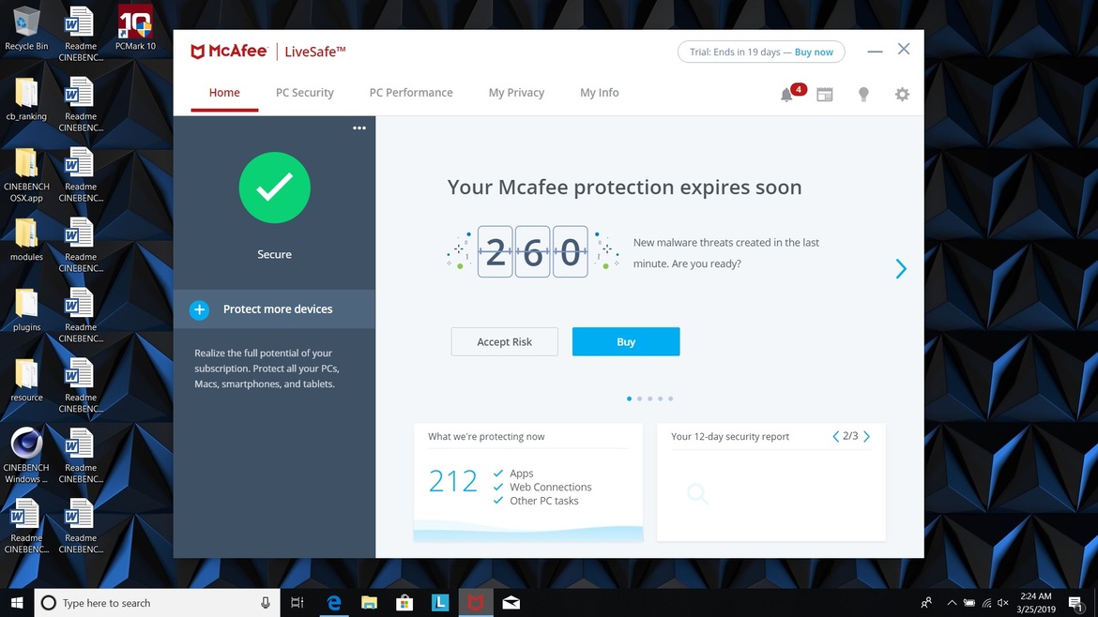Image resolution: width=1098 pixels, height=617 pixels.
Task: Select the modules folder on desktop
Action: (26, 239)
